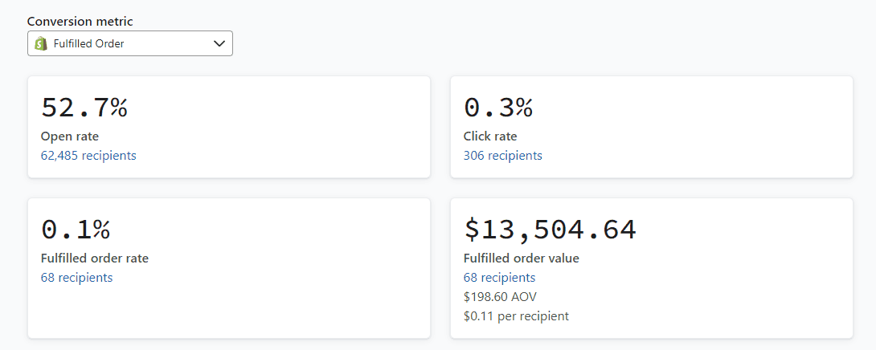Click the Fulfilled order rate label
The height and width of the screenshot is (350, 876).
click(95, 258)
